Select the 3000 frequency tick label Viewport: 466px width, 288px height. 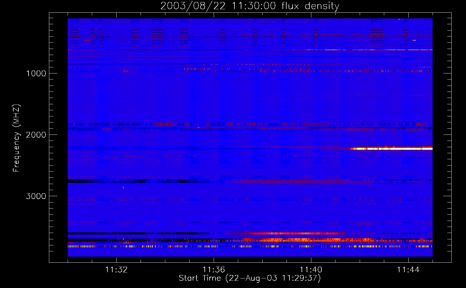click(36, 196)
